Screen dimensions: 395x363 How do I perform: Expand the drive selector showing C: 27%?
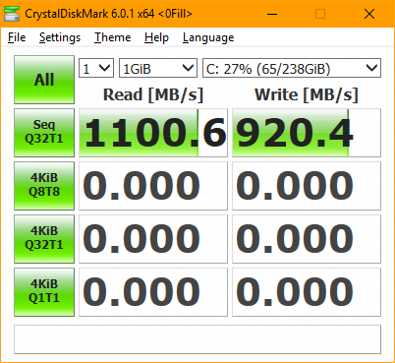click(x=292, y=68)
